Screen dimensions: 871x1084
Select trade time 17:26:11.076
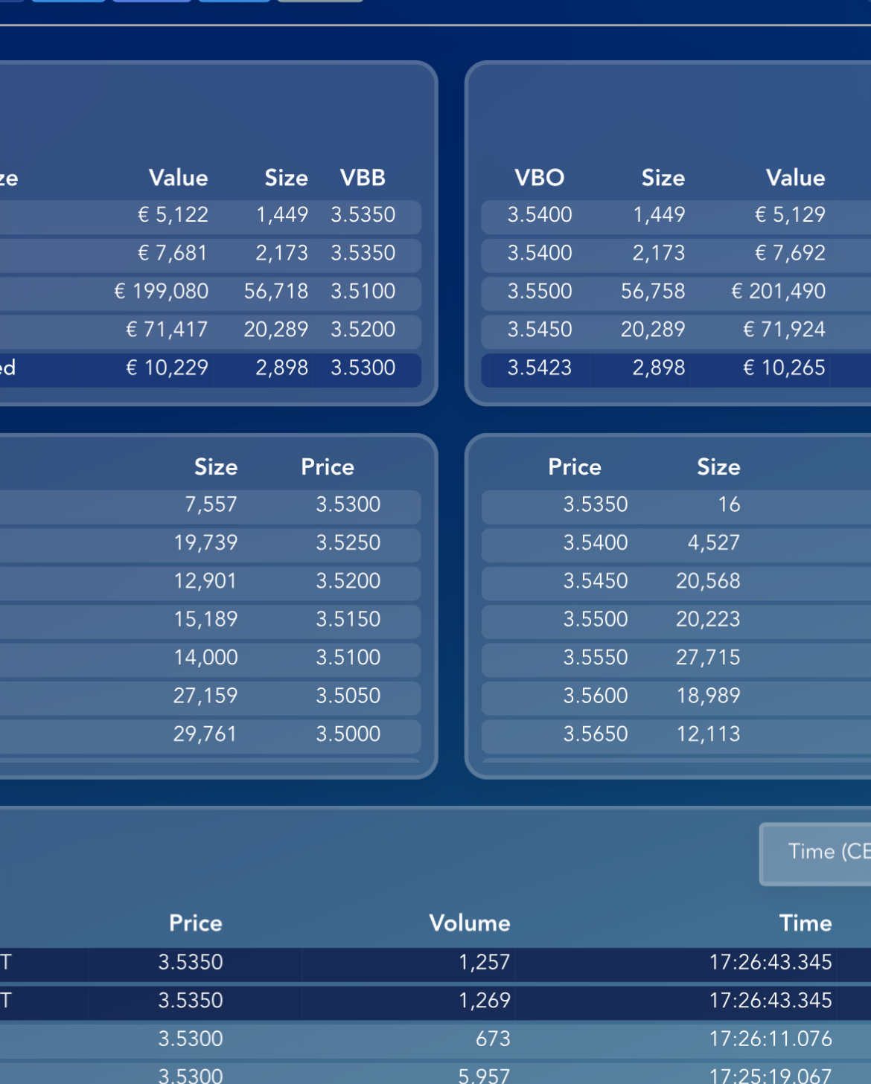770,1039
